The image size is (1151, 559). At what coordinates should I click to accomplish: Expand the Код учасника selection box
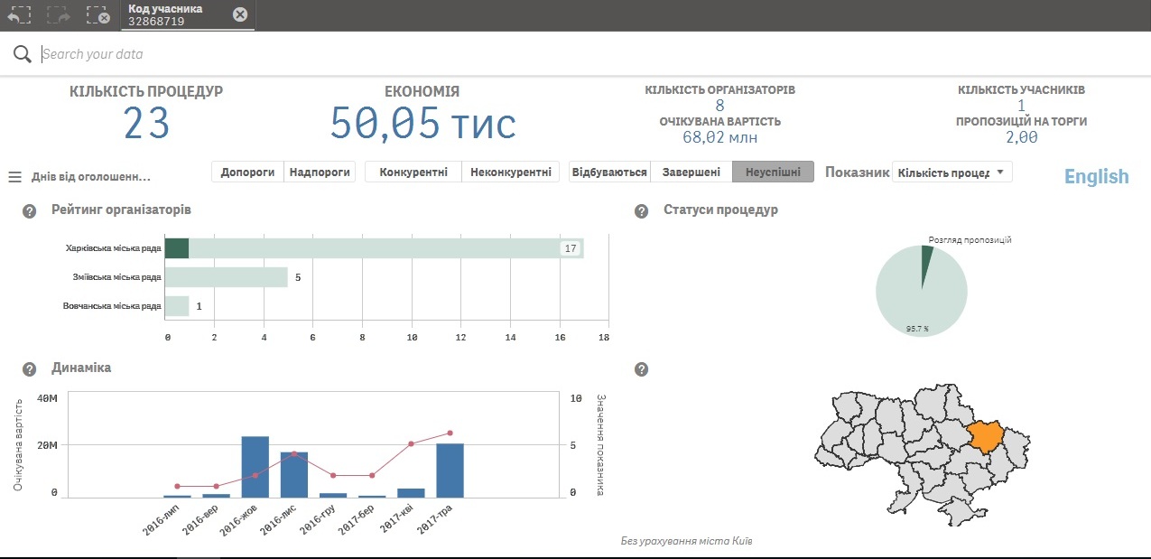pyautogui.click(x=176, y=14)
